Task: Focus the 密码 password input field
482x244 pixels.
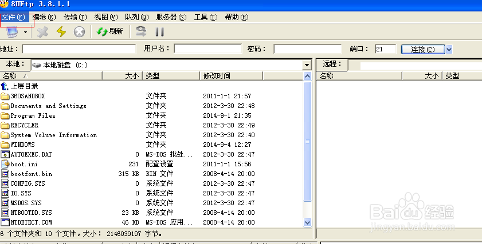Action: [x=307, y=49]
